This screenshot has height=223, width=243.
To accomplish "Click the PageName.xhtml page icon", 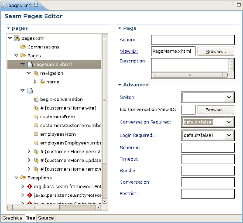I will pyautogui.click(x=30, y=64).
